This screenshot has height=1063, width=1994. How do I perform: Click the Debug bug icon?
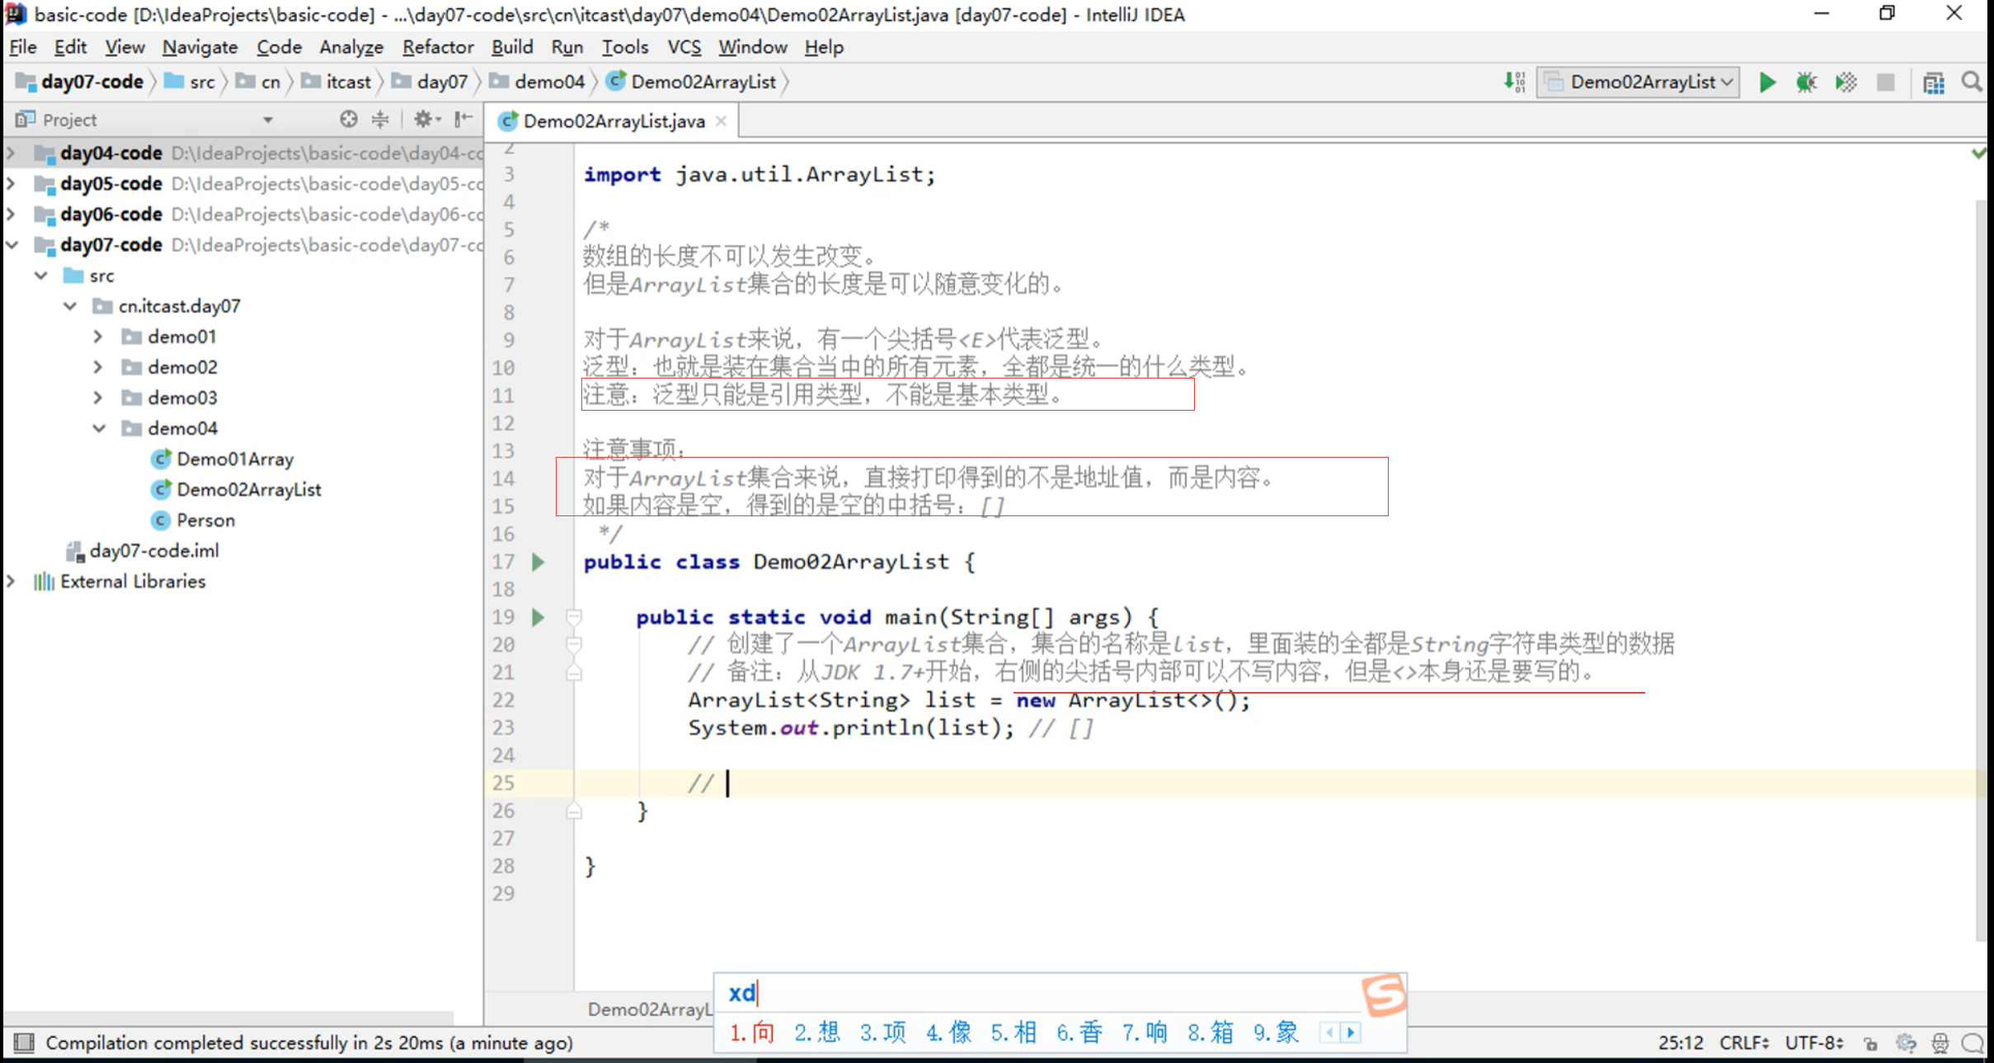point(1806,82)
